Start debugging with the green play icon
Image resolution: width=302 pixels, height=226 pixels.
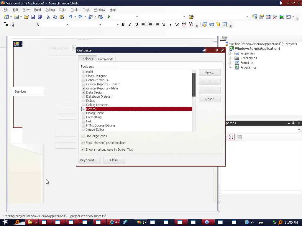coord(109,17)
